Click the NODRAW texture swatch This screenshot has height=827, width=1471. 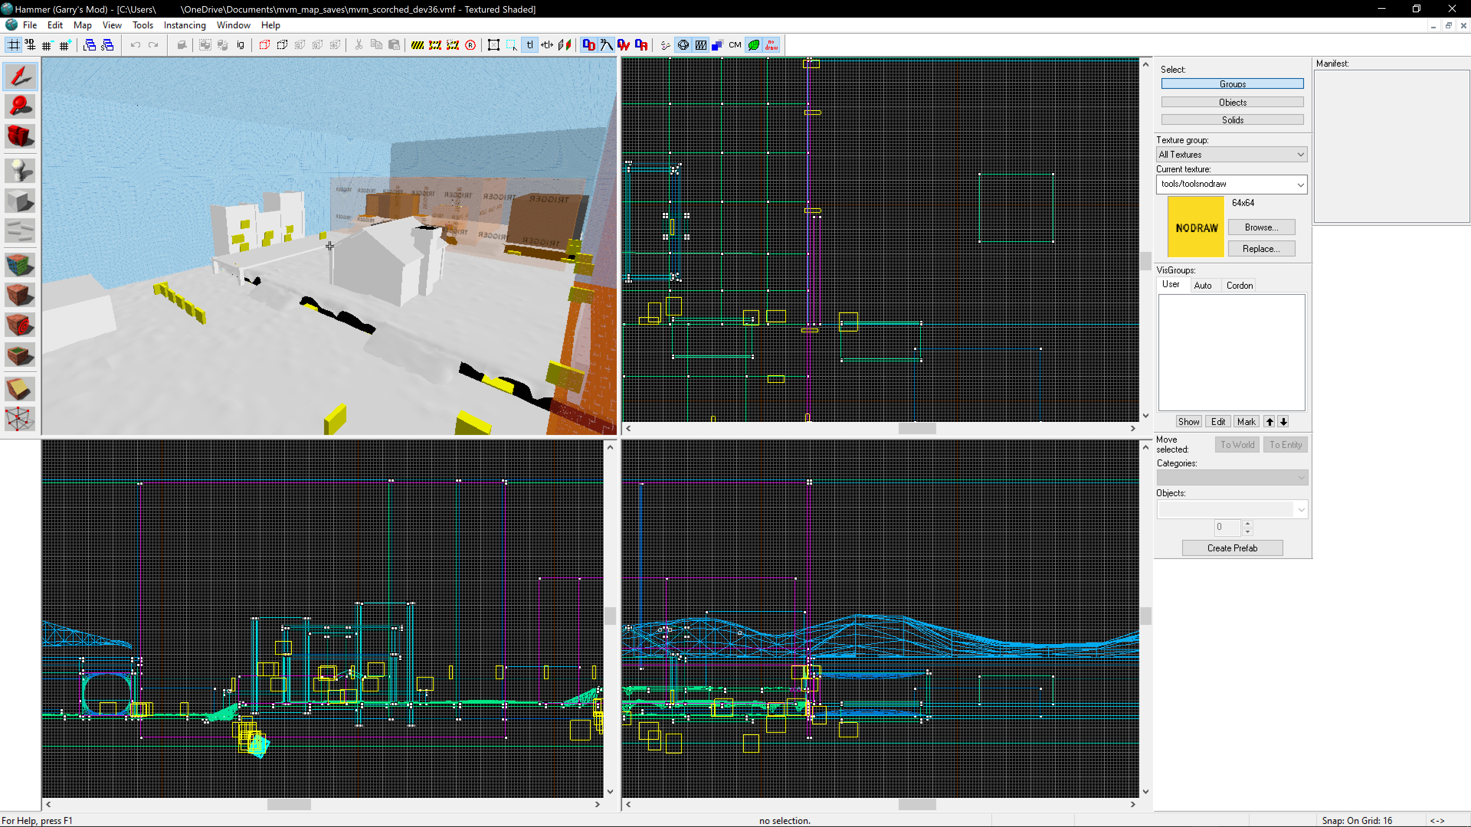pyautogui.click(x=1196, y=227)
